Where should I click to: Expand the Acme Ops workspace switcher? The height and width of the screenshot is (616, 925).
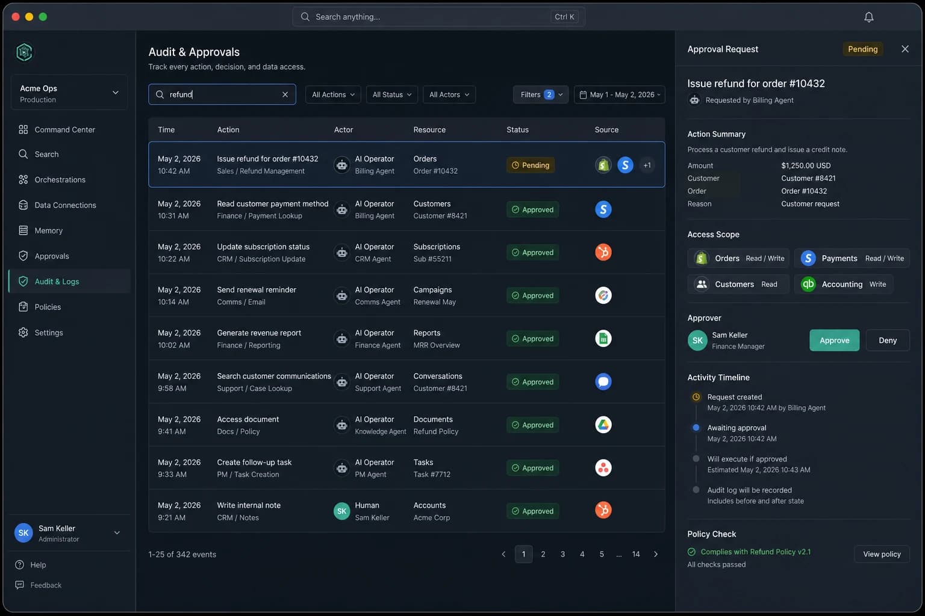click(69, 93)
